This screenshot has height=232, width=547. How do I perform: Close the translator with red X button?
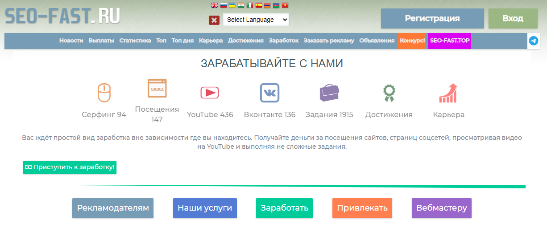coord(214,20)
